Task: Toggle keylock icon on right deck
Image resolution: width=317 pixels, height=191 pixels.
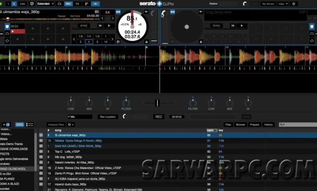Action: pyautogui.click(x=172, y=12)
